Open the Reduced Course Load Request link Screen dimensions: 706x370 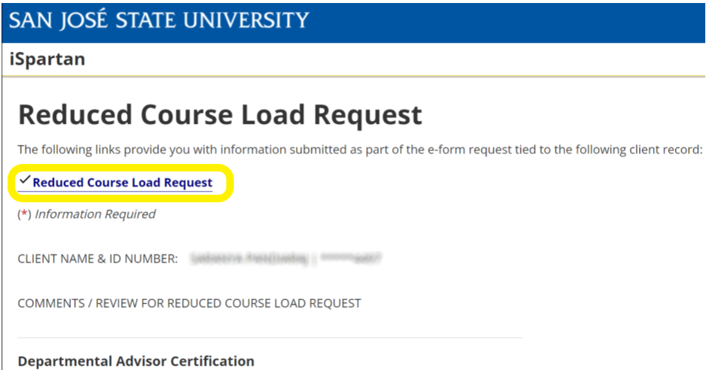coord(123,183)
